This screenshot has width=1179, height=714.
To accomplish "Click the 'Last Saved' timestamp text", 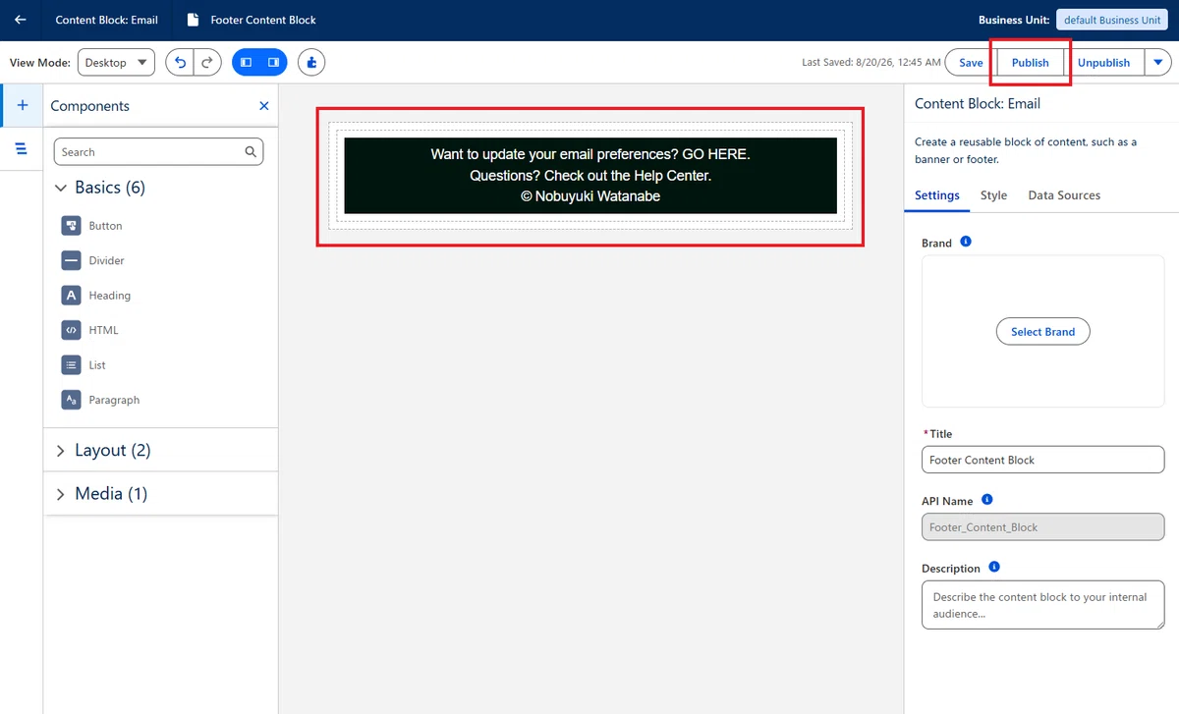I will 871,62.
